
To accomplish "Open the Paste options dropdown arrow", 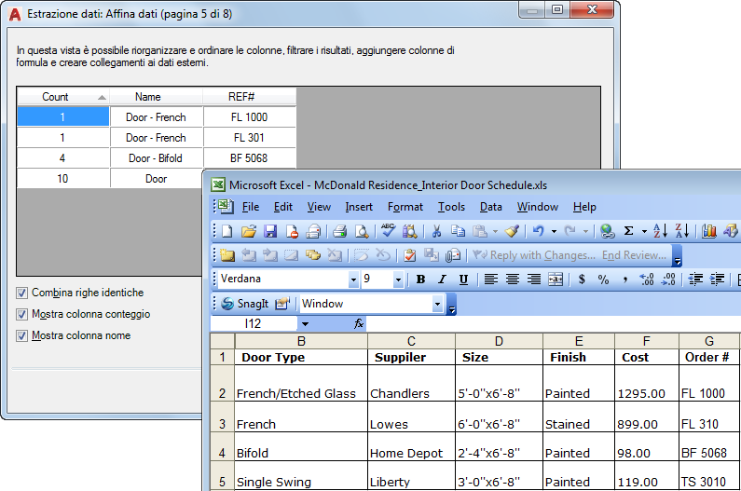I will pos(495,232).
